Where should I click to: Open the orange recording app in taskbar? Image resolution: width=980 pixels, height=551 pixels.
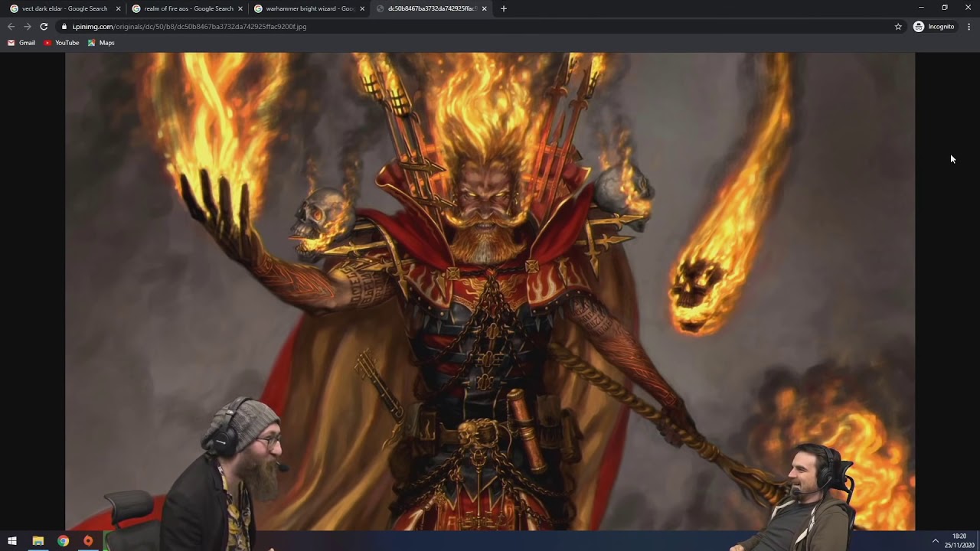88,541
